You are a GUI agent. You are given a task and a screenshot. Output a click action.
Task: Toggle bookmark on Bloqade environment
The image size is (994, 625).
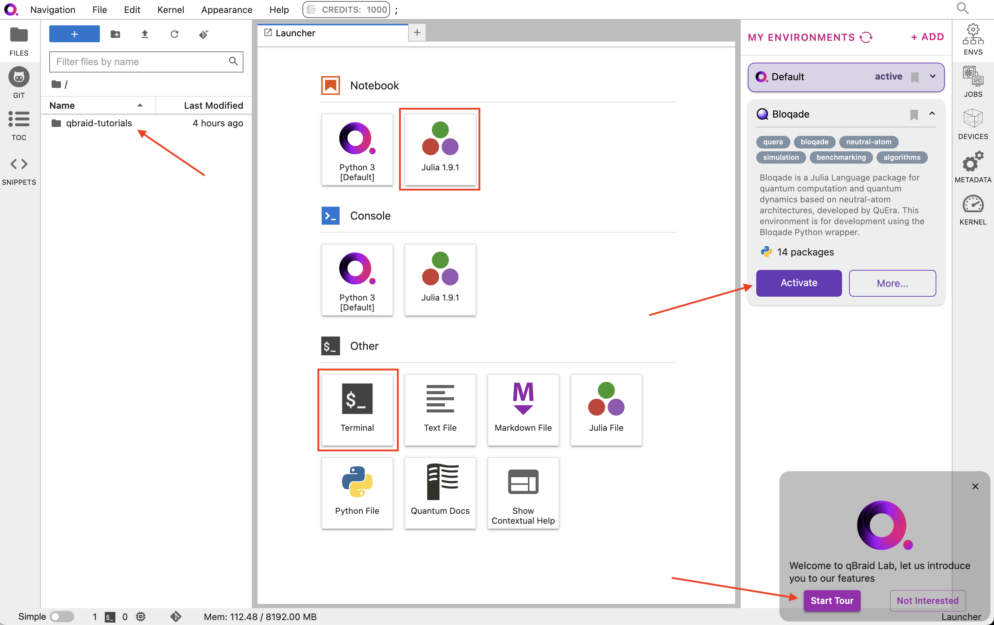click(x=914, y=115)
